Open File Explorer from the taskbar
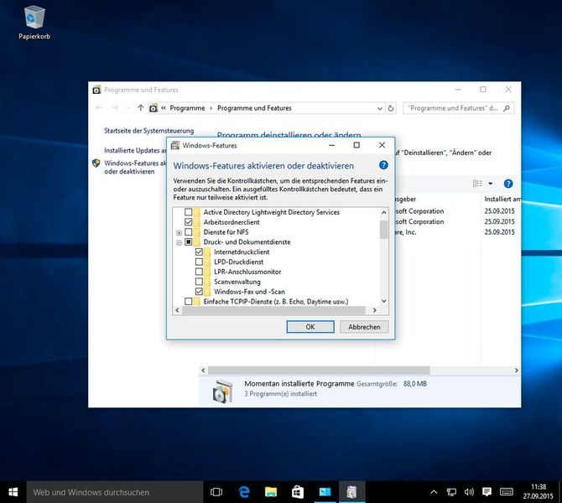The width and height of the screenshot is (562, 503). point(271,492)
